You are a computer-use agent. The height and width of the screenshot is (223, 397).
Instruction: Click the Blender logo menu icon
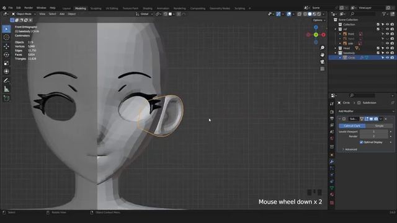(4, 8)
